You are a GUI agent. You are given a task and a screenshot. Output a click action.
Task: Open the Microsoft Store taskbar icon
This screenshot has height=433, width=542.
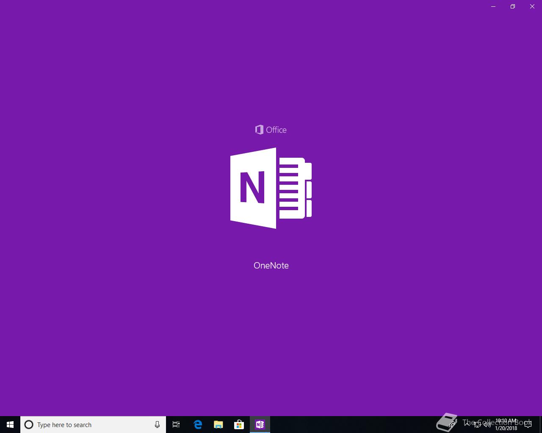[239, 425]
